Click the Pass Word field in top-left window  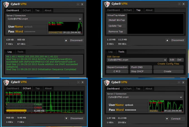pos(35,32)
